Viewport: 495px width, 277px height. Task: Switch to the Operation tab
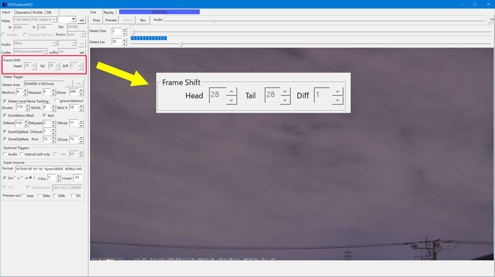tap(23, 12)
